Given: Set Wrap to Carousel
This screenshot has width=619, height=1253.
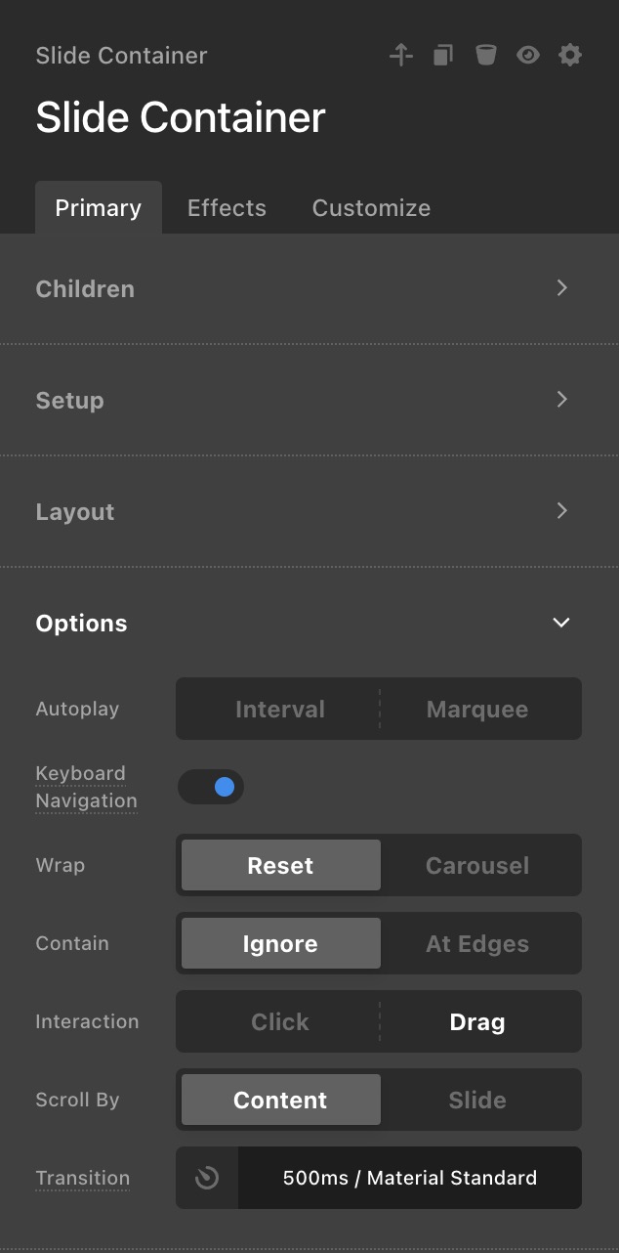Looking at the screenshot, I should (477, 865).
